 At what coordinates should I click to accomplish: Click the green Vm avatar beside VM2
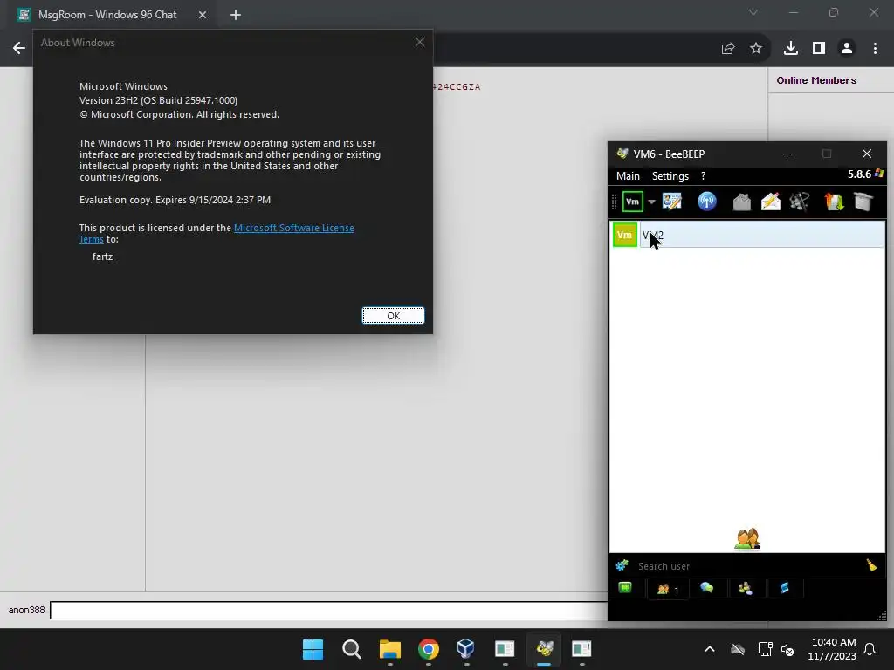pyautogui.click(x=624, y=235)
